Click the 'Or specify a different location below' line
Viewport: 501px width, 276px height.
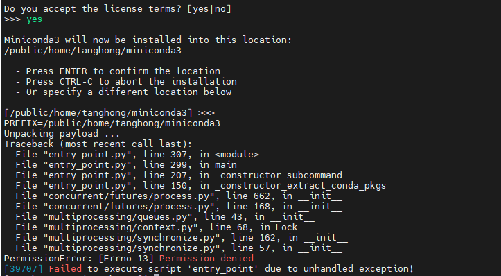click(x=123, y=92)
